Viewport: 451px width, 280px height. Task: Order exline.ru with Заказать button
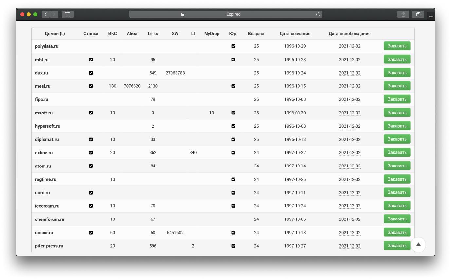click(x=397, y=152)
